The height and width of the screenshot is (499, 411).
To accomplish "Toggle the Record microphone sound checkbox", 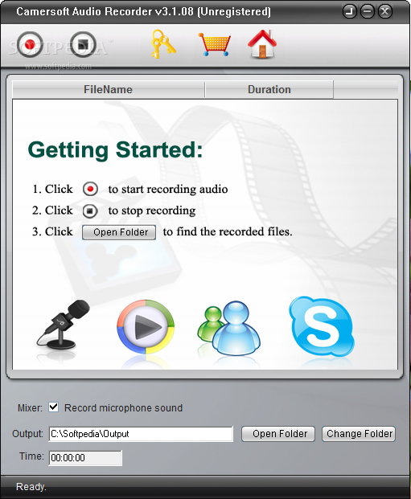I will (x=54, y=407).
